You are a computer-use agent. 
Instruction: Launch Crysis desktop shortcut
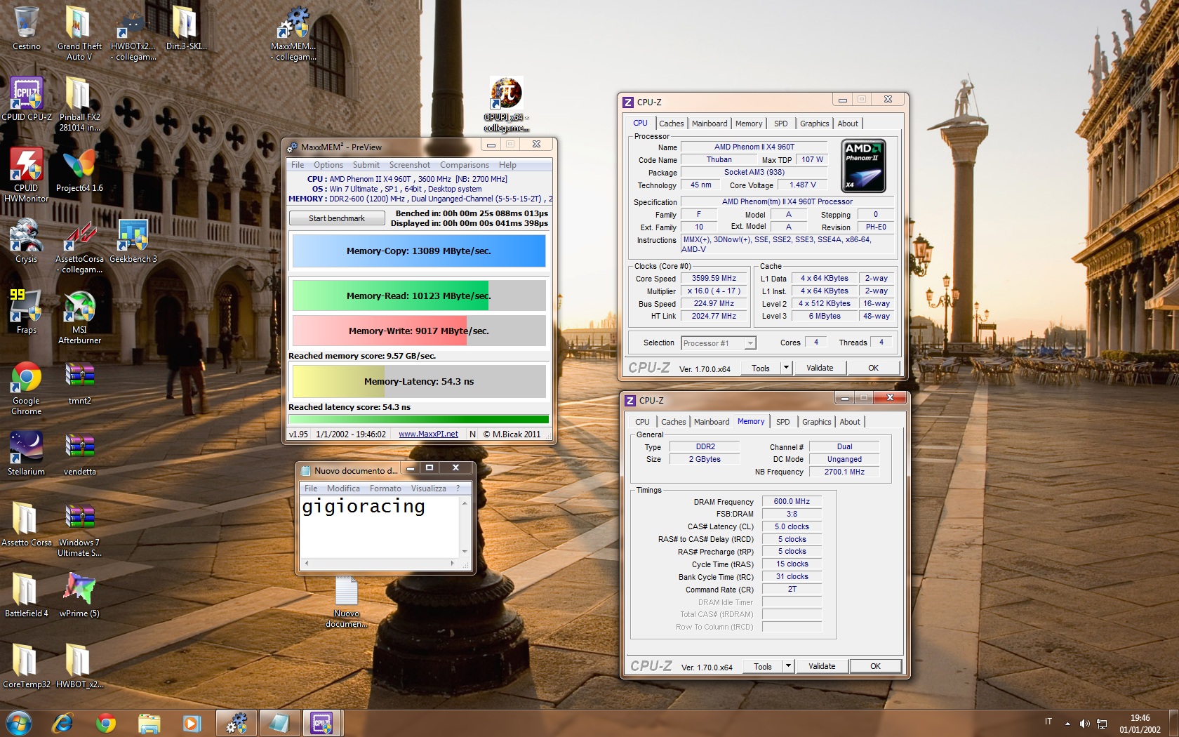26,241
